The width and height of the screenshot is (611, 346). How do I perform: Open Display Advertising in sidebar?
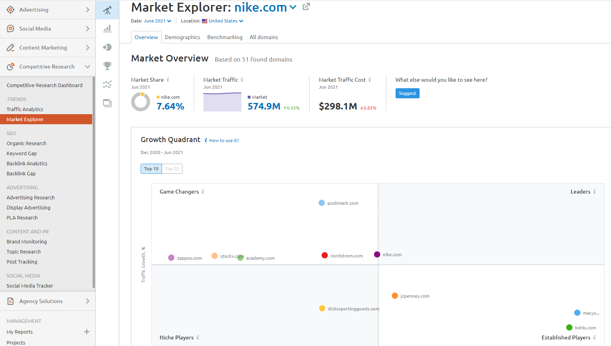point(28,207)
